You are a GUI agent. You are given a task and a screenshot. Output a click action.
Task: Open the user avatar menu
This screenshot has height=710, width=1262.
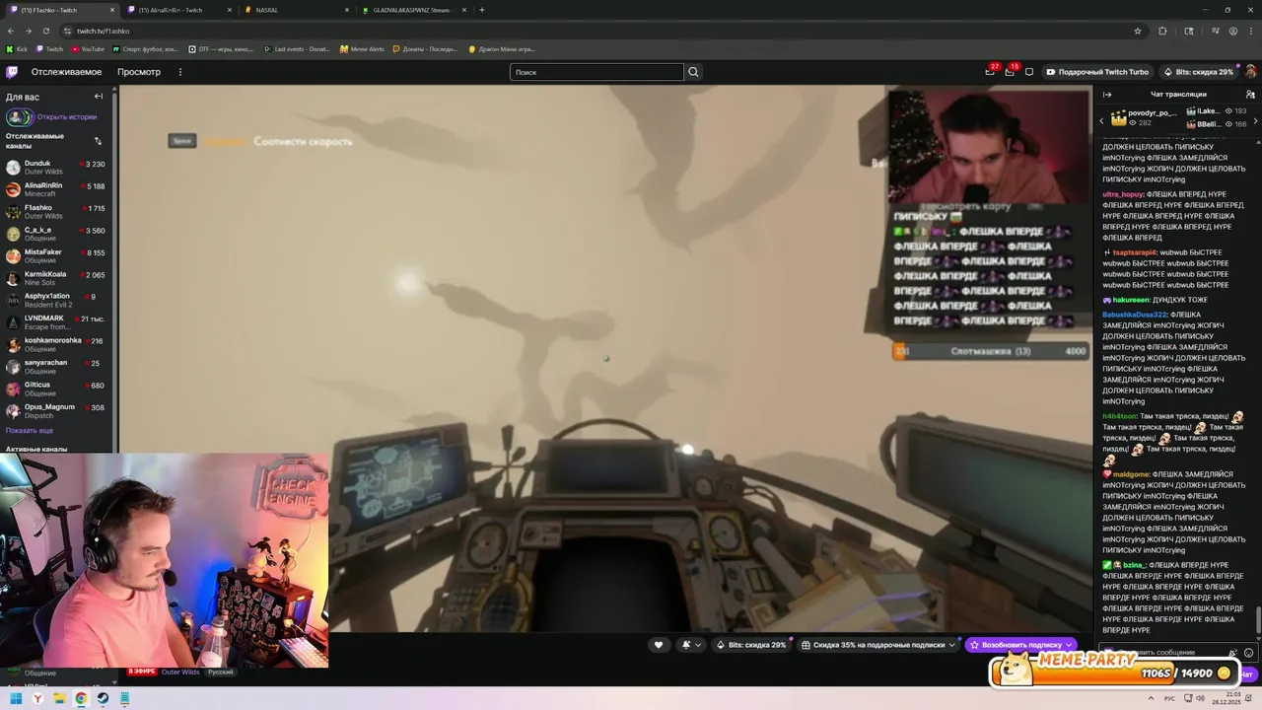coord(1250,72)
